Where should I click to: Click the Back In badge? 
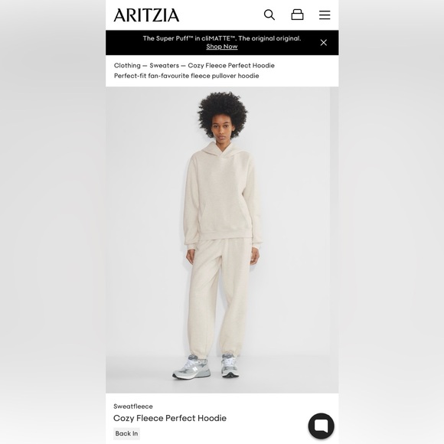point(126,433)
